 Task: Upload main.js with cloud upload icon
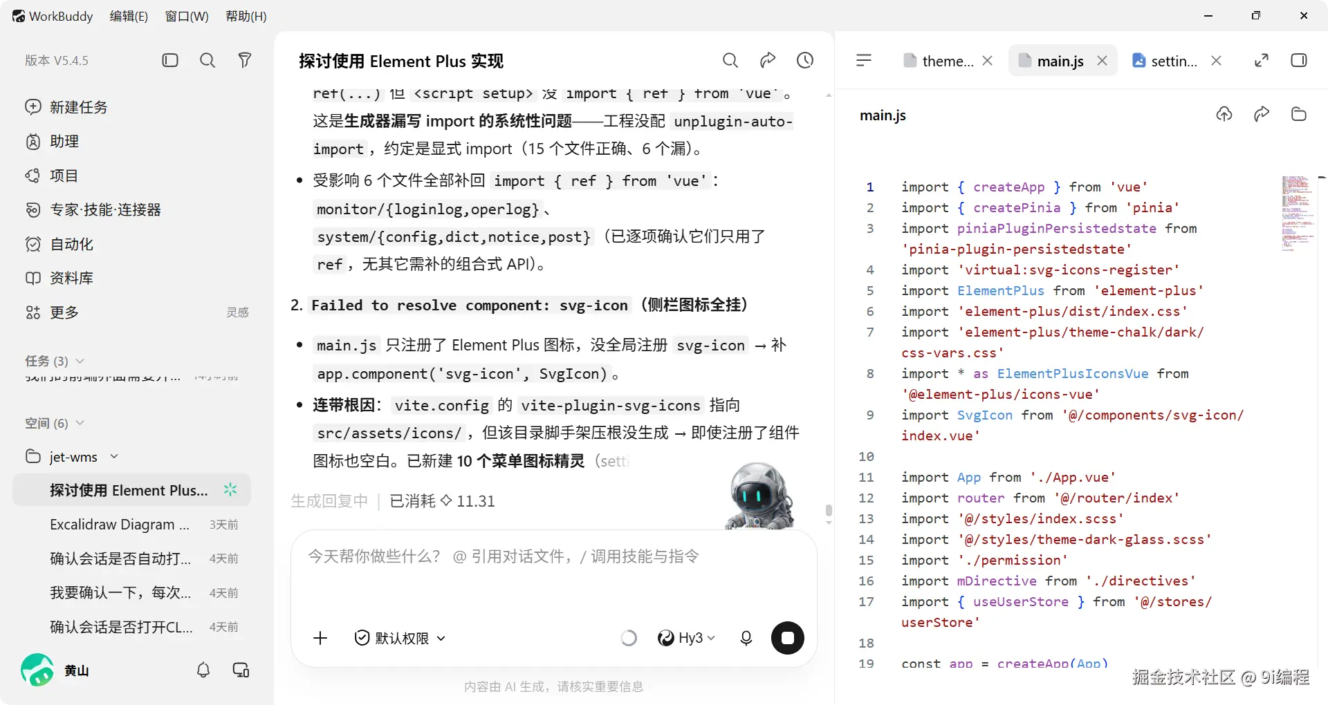tap(1224, 114)
